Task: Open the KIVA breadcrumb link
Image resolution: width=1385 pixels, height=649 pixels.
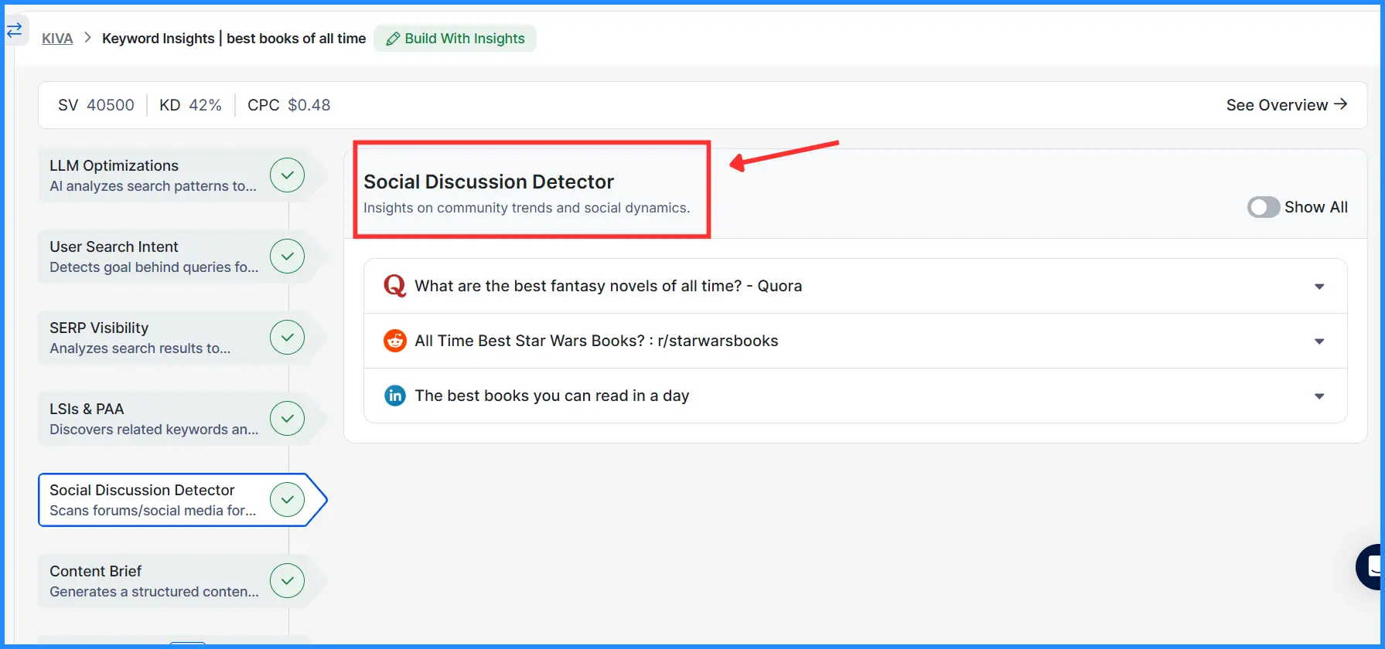Action: 57,39
